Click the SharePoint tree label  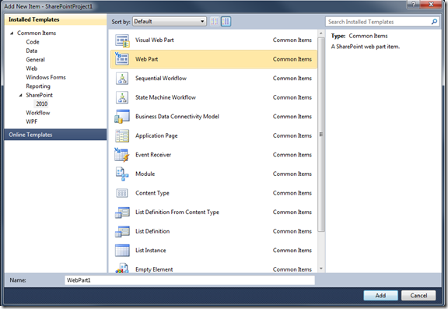pos(40,95)
